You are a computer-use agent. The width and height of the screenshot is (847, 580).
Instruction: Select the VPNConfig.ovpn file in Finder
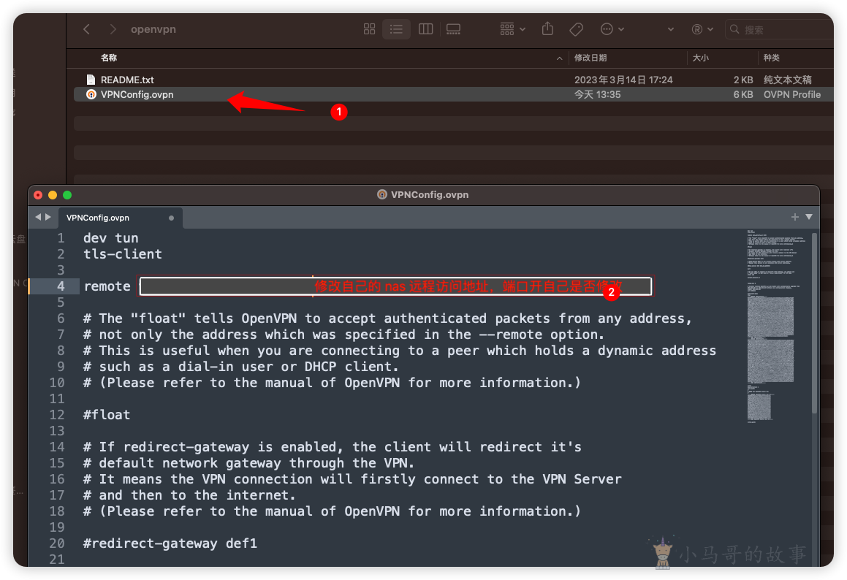pyautogui.click(x=137, y=94)
